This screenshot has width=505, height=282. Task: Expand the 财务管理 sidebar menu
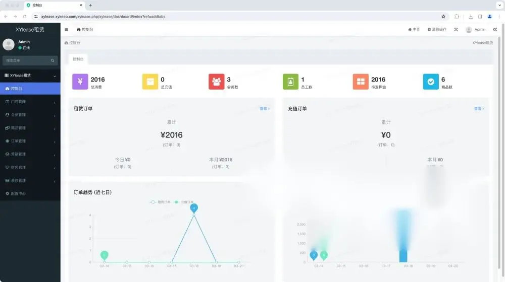30,167
